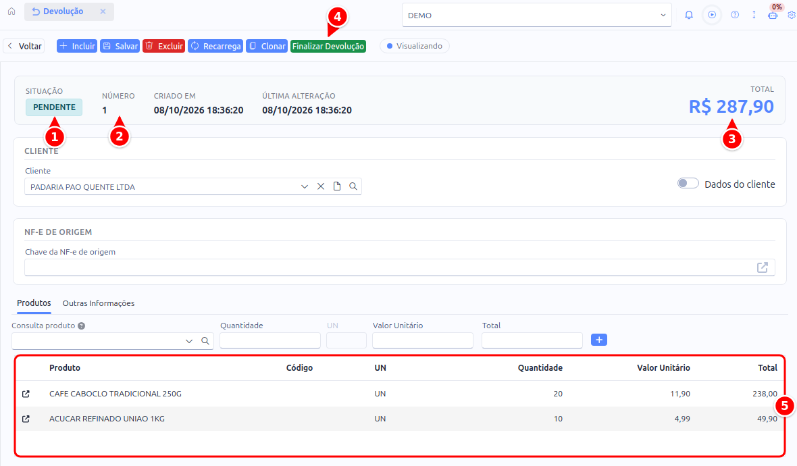Open the help question mark icon
The image size is (797, 466).
click(x=735, y=15)
